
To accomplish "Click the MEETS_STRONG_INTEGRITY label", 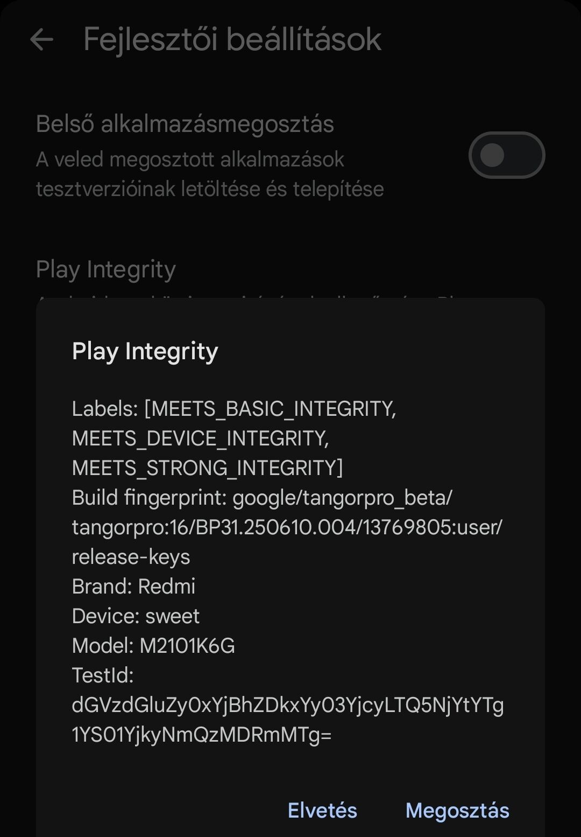I will click(207, 468).
